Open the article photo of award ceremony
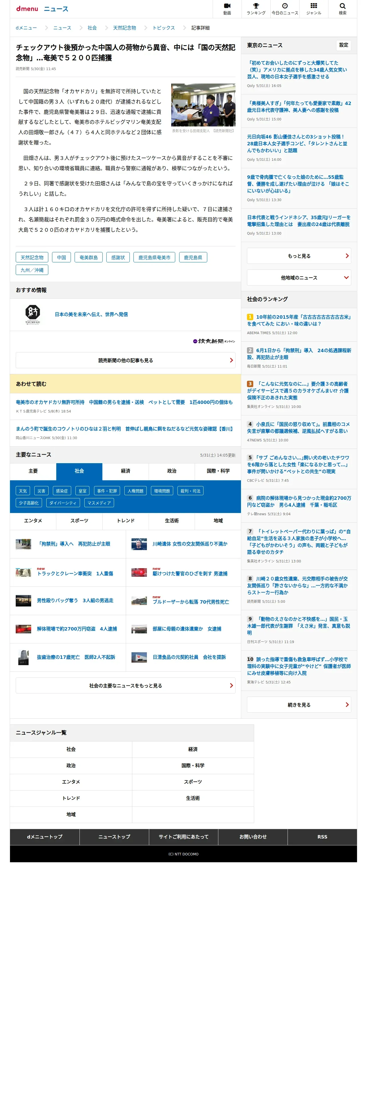The height and width of the screenshot is (1102, 367). point(203,105)
